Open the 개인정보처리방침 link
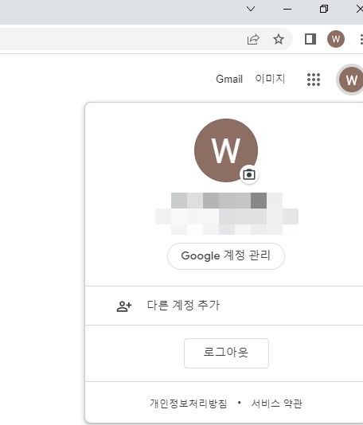The width and height of the screenshot is (363, 425). pos(189,404)
